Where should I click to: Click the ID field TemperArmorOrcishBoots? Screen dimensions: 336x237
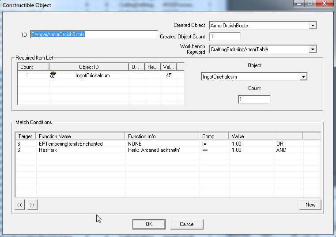pos(94,34)
